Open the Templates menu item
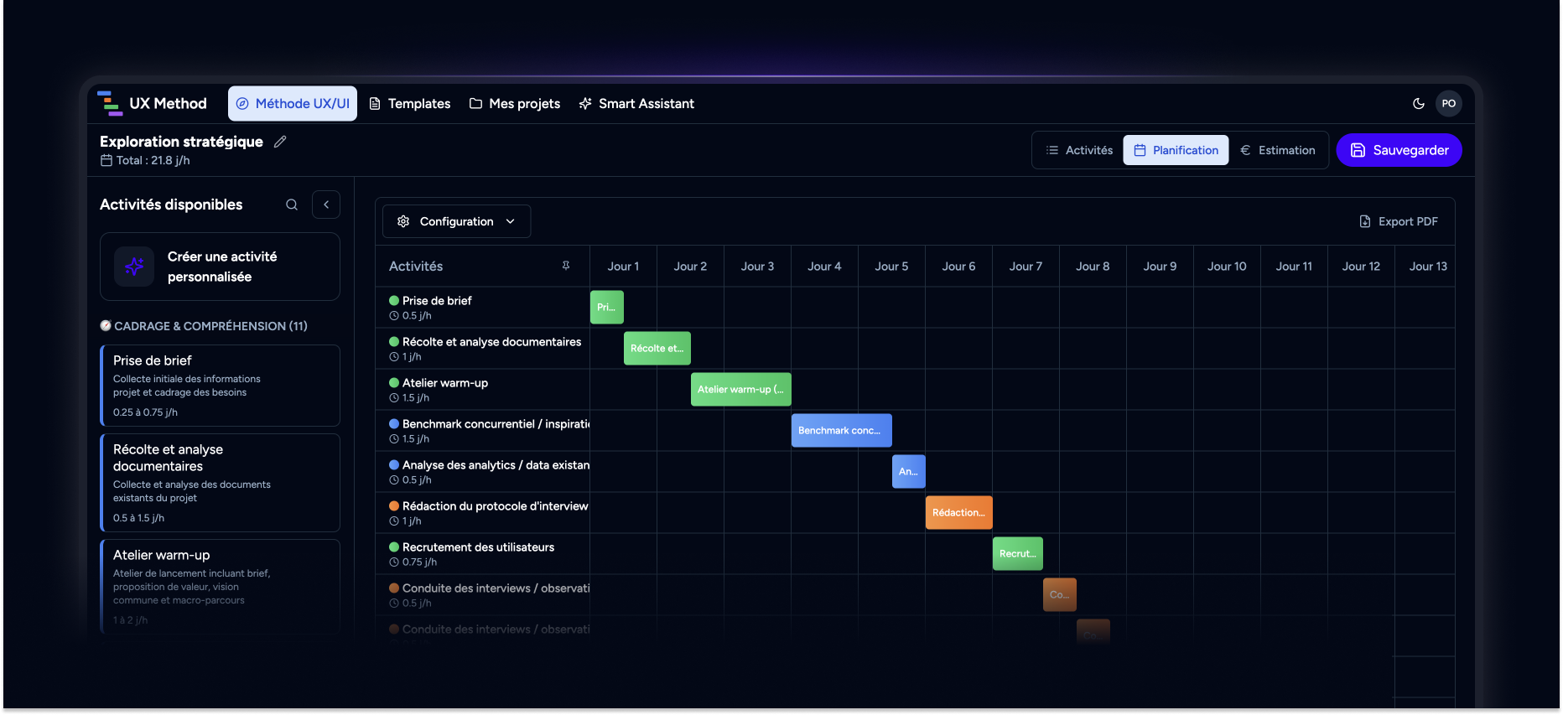Viewport: 1563px width, 715px height. [x=410, y=104]
